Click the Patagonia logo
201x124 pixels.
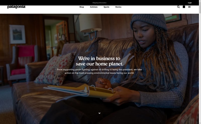tap(16, 7)
